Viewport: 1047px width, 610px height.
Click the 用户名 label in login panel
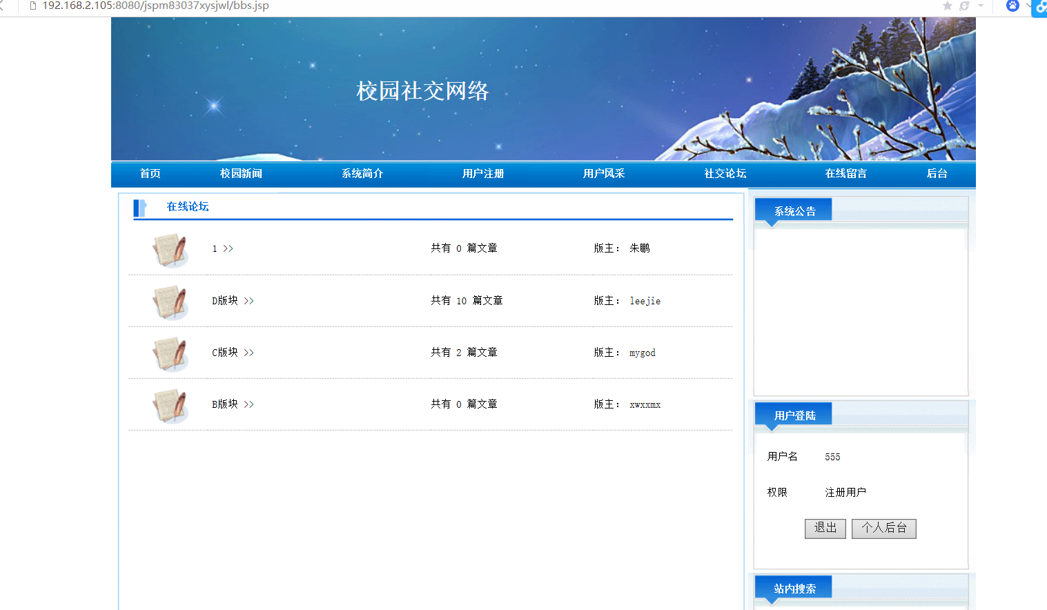pyautogui.click(x=783, y=457)
